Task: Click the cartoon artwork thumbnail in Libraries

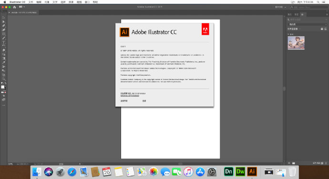Action: 296,43
